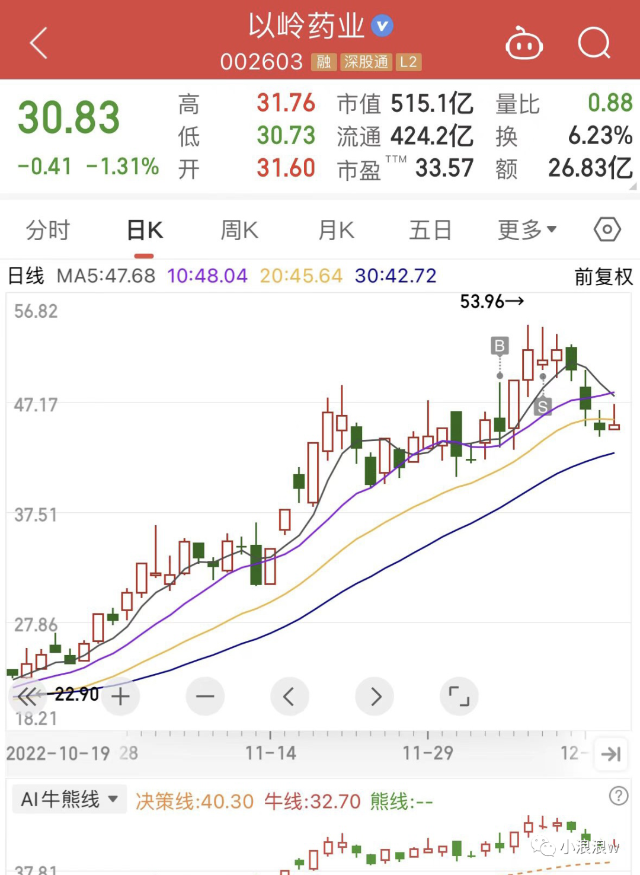640x875 pixels.
Task: Tap float value 424.2亿
Action: pos(433,136)
